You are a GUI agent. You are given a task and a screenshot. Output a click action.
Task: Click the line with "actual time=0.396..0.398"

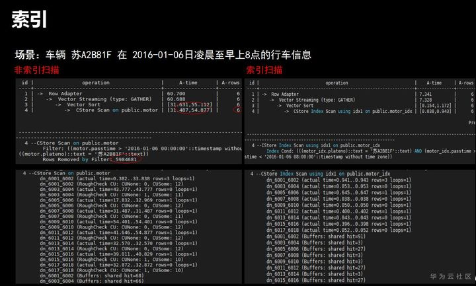tap(338, 224)
